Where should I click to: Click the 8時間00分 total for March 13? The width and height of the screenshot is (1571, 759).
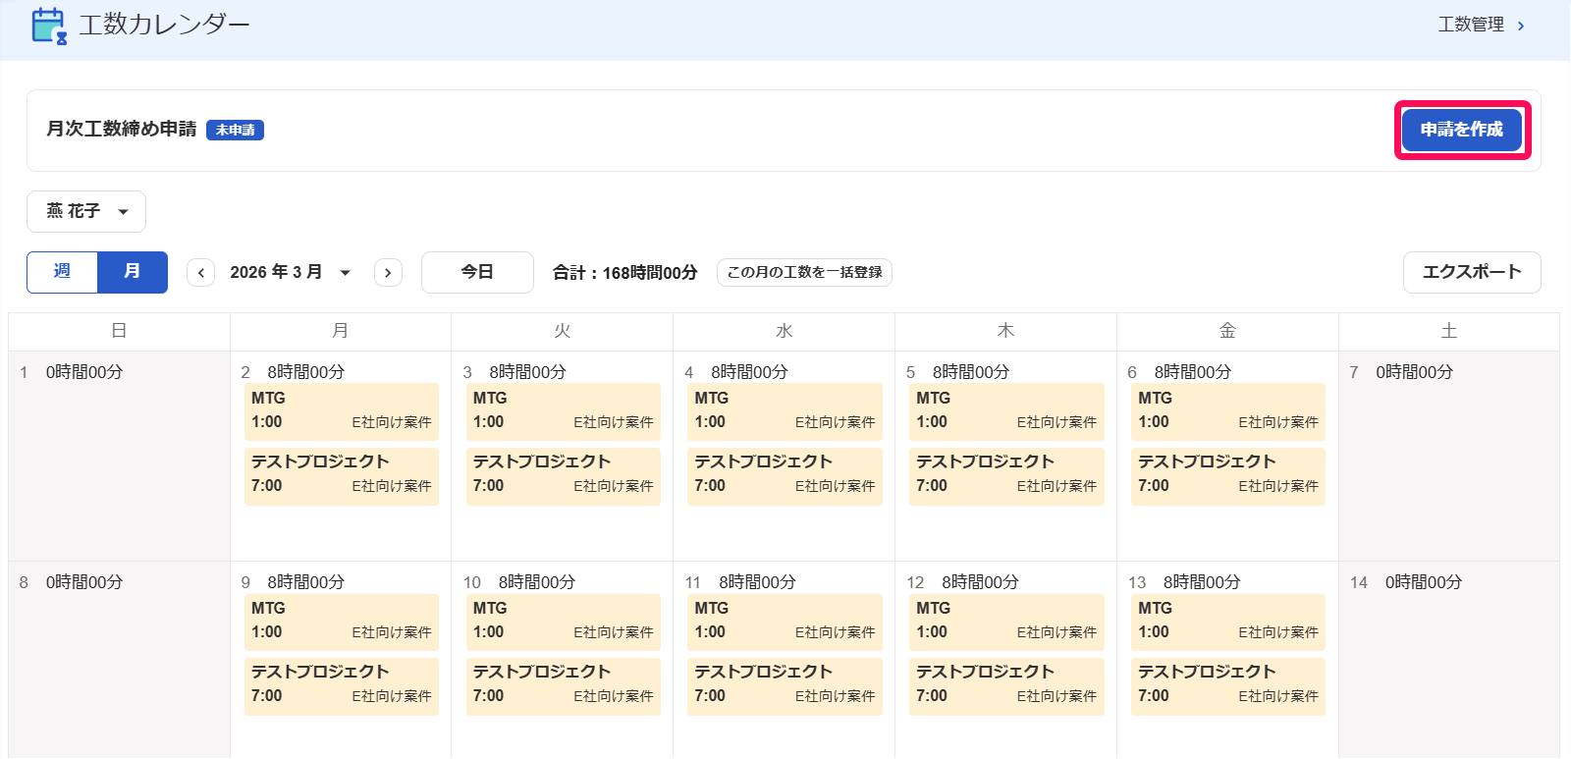1202,582
